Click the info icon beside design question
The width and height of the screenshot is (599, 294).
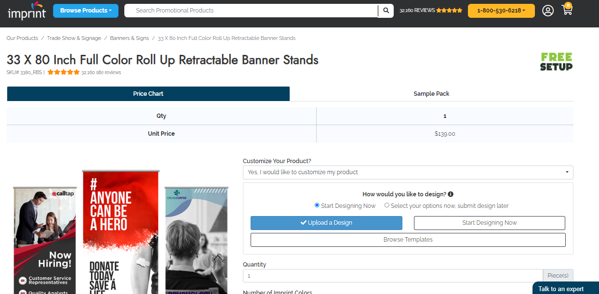451,194
